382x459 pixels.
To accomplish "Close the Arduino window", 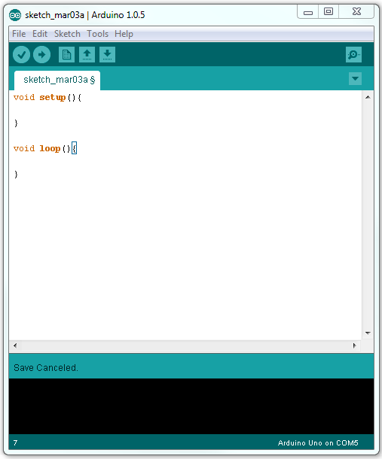I will click(356, 12).
